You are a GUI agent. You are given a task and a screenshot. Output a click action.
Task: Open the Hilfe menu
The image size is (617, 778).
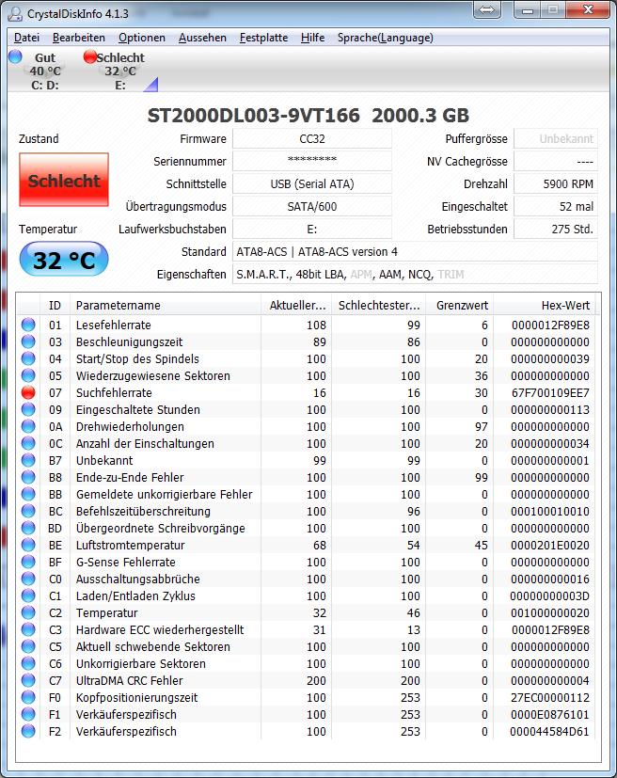coord(313,38)
